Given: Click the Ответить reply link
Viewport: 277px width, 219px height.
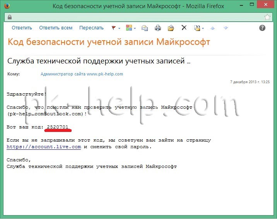Looking at the screenshot, I should 22,28.
